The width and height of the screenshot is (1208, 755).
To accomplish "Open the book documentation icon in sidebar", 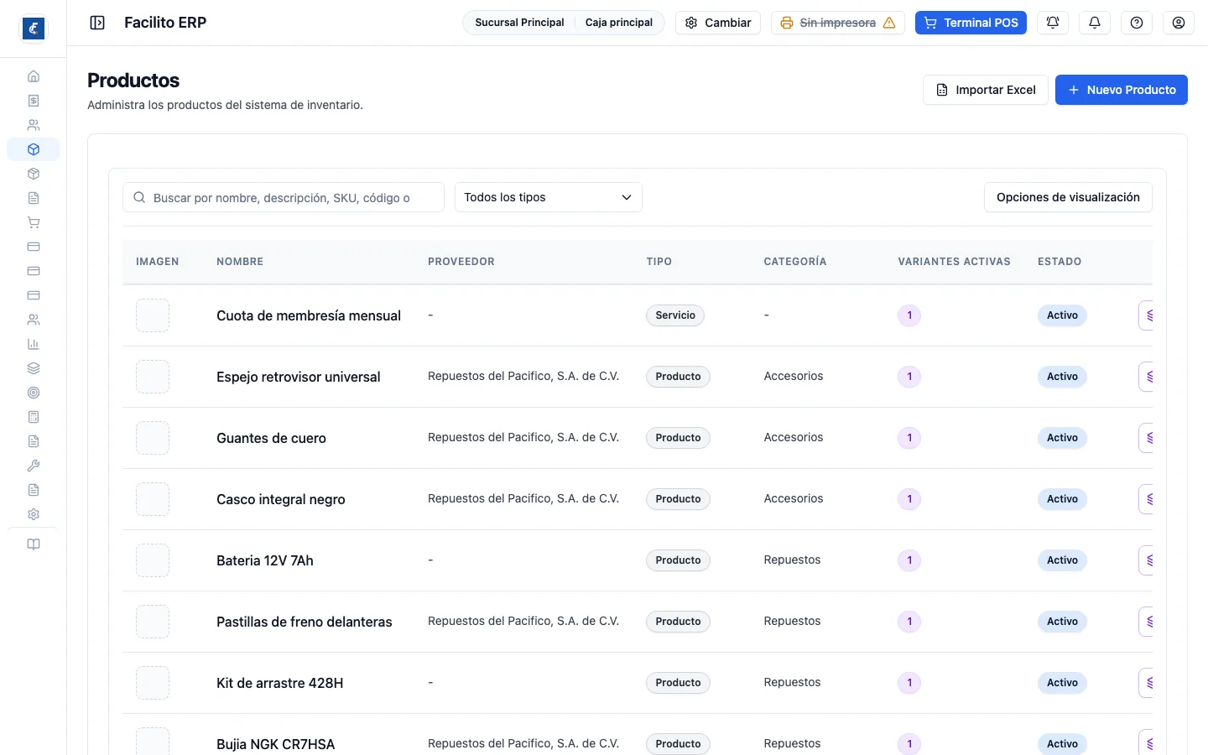I will pyautogui.click(x=34, y=544).
